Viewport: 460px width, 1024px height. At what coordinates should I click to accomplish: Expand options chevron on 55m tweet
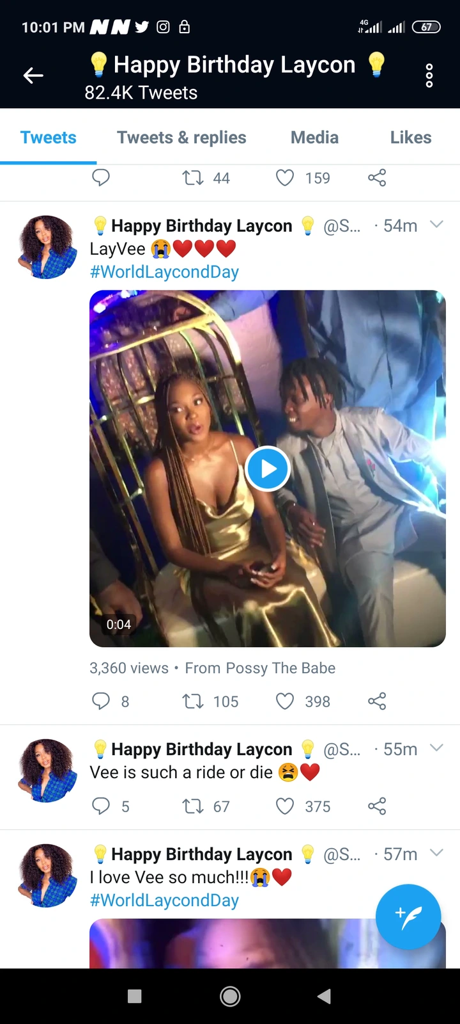(x=436, y=748)
